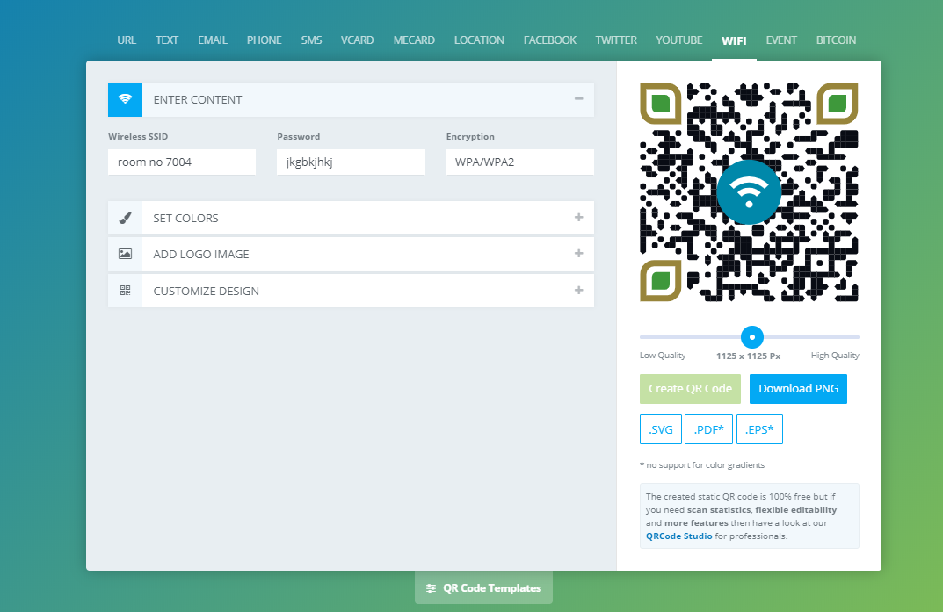Click the generated QR code preview image

click(749, 192)
